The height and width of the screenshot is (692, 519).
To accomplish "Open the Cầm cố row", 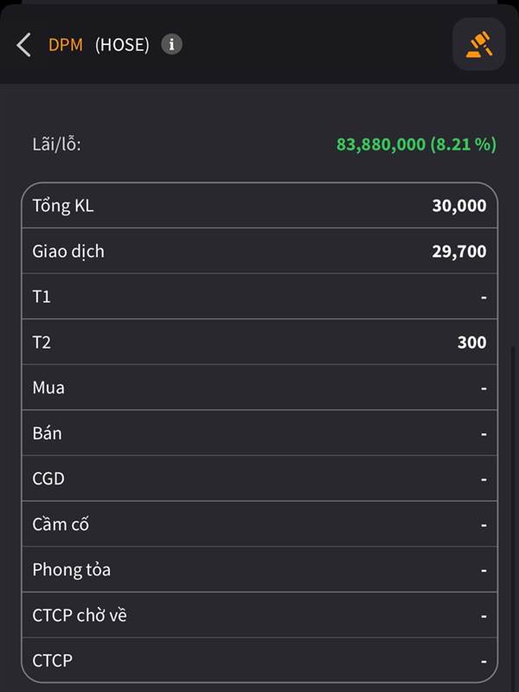I will coord(259,524).
